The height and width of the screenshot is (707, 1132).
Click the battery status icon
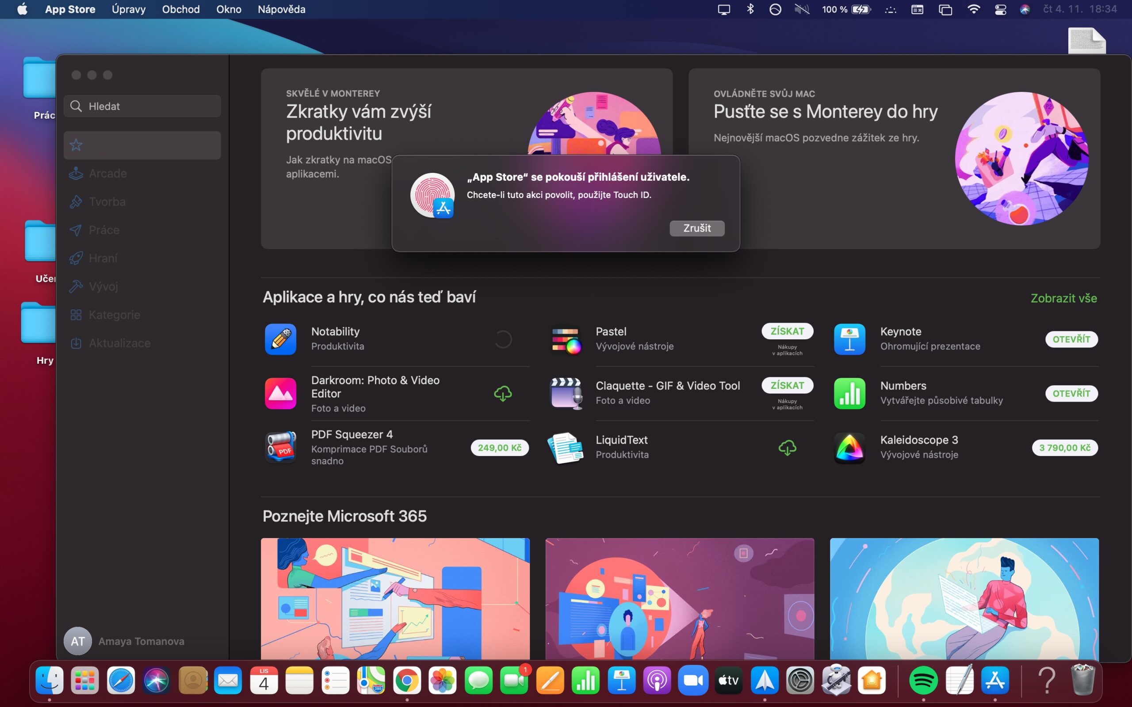pos(861,9)
